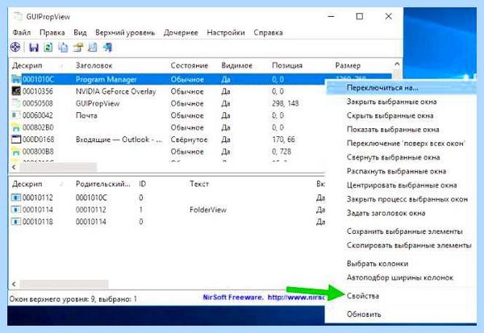Choose 'Сохранить выбранные элементы' in context menu
The width and height of the screenshot is (484, 333).
click(x=401, y=231)
